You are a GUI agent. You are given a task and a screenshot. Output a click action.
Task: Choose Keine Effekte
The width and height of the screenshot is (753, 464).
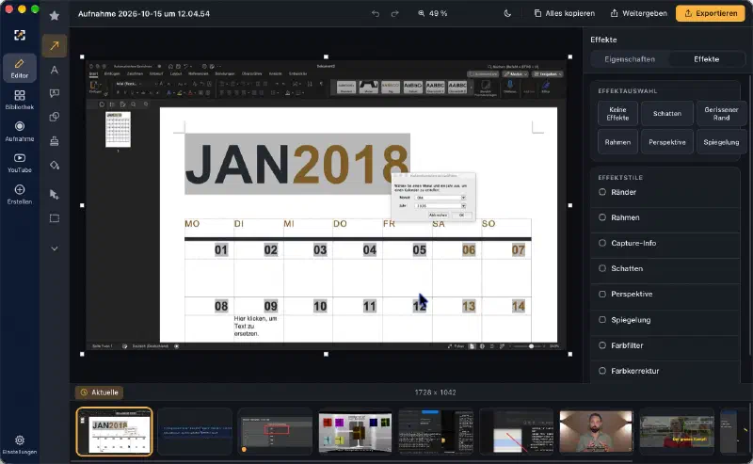(617, 113)
